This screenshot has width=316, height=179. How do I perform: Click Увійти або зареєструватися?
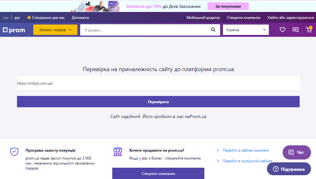[x=291, y=18]
